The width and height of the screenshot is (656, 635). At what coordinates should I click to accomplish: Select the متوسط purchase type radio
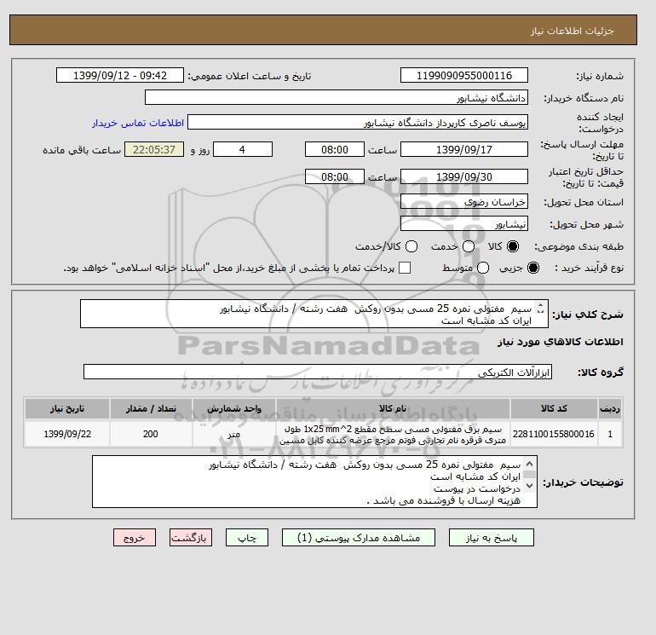tap(483, 268)
